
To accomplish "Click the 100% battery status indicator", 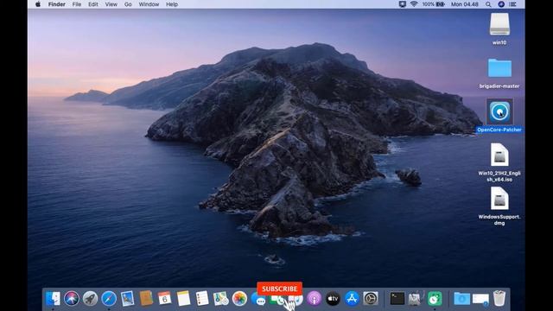I will tap(434, 4).
